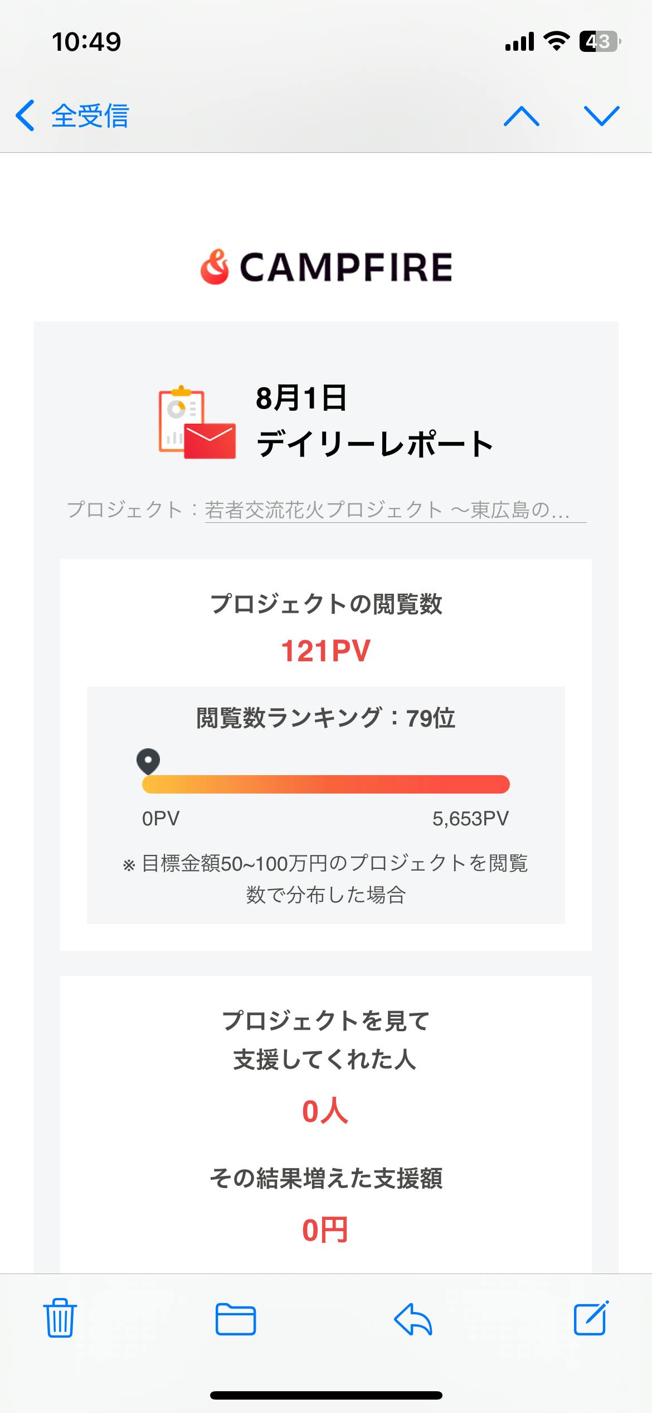Tap the reply arrow icon

pos(413,1319)
